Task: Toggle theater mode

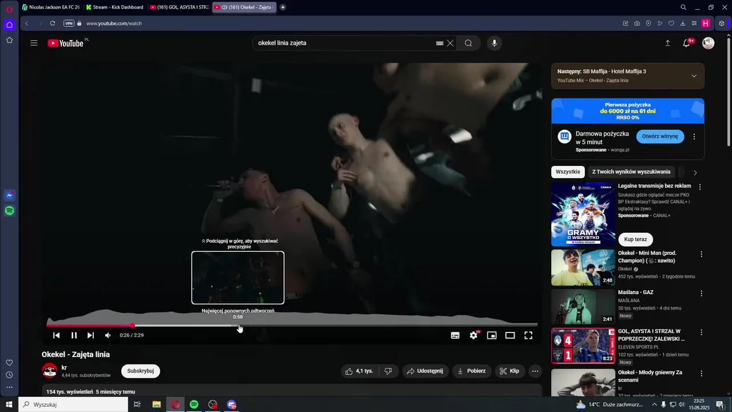Action: 510,335
